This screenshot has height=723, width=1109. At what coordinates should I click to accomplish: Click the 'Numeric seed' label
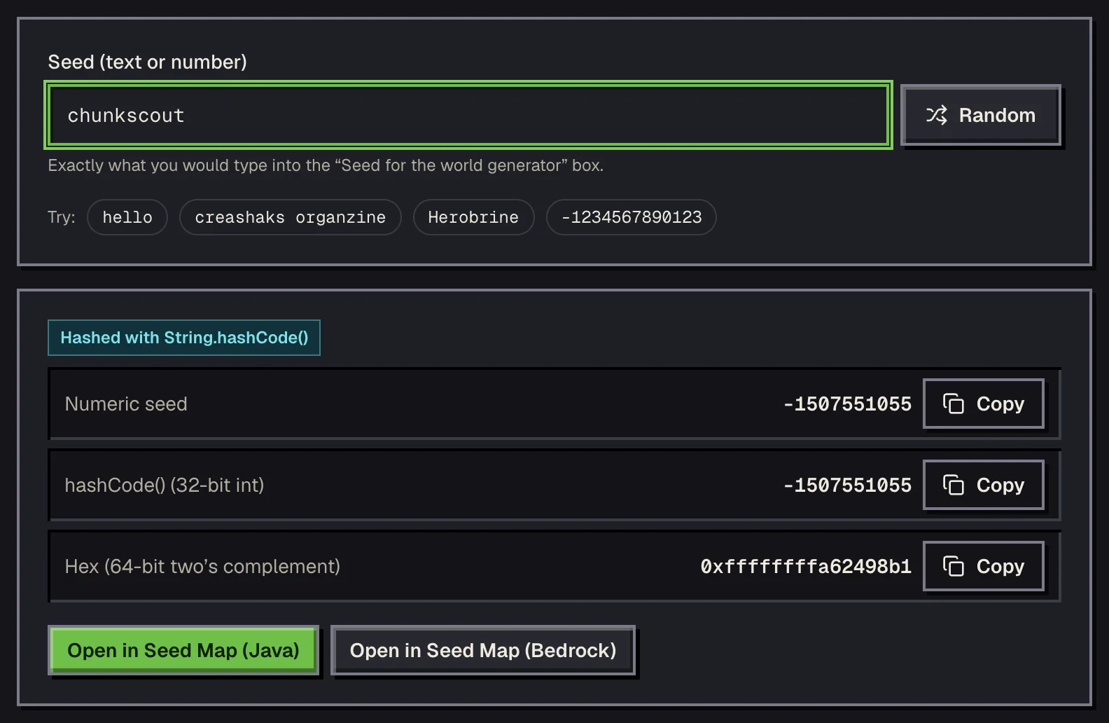(126, 404)
